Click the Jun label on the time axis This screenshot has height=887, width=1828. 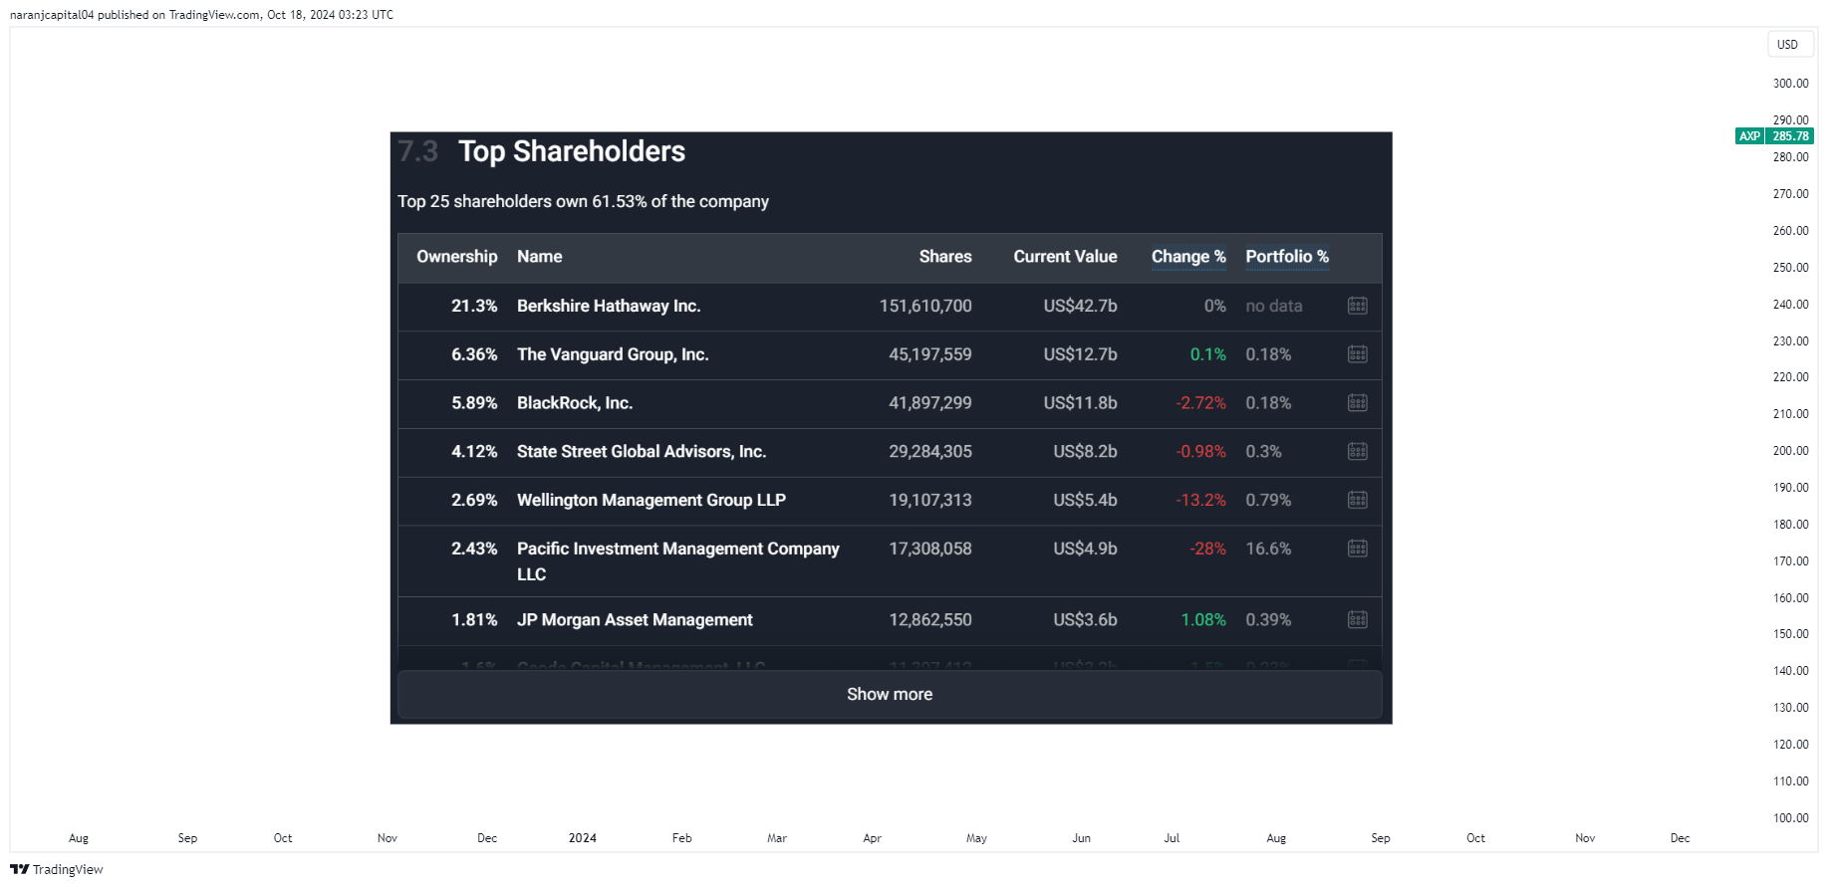pos(1081,838)
